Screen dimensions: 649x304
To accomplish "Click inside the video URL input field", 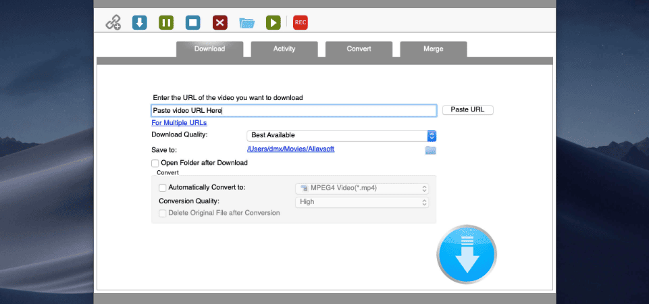I will [294, 111].
